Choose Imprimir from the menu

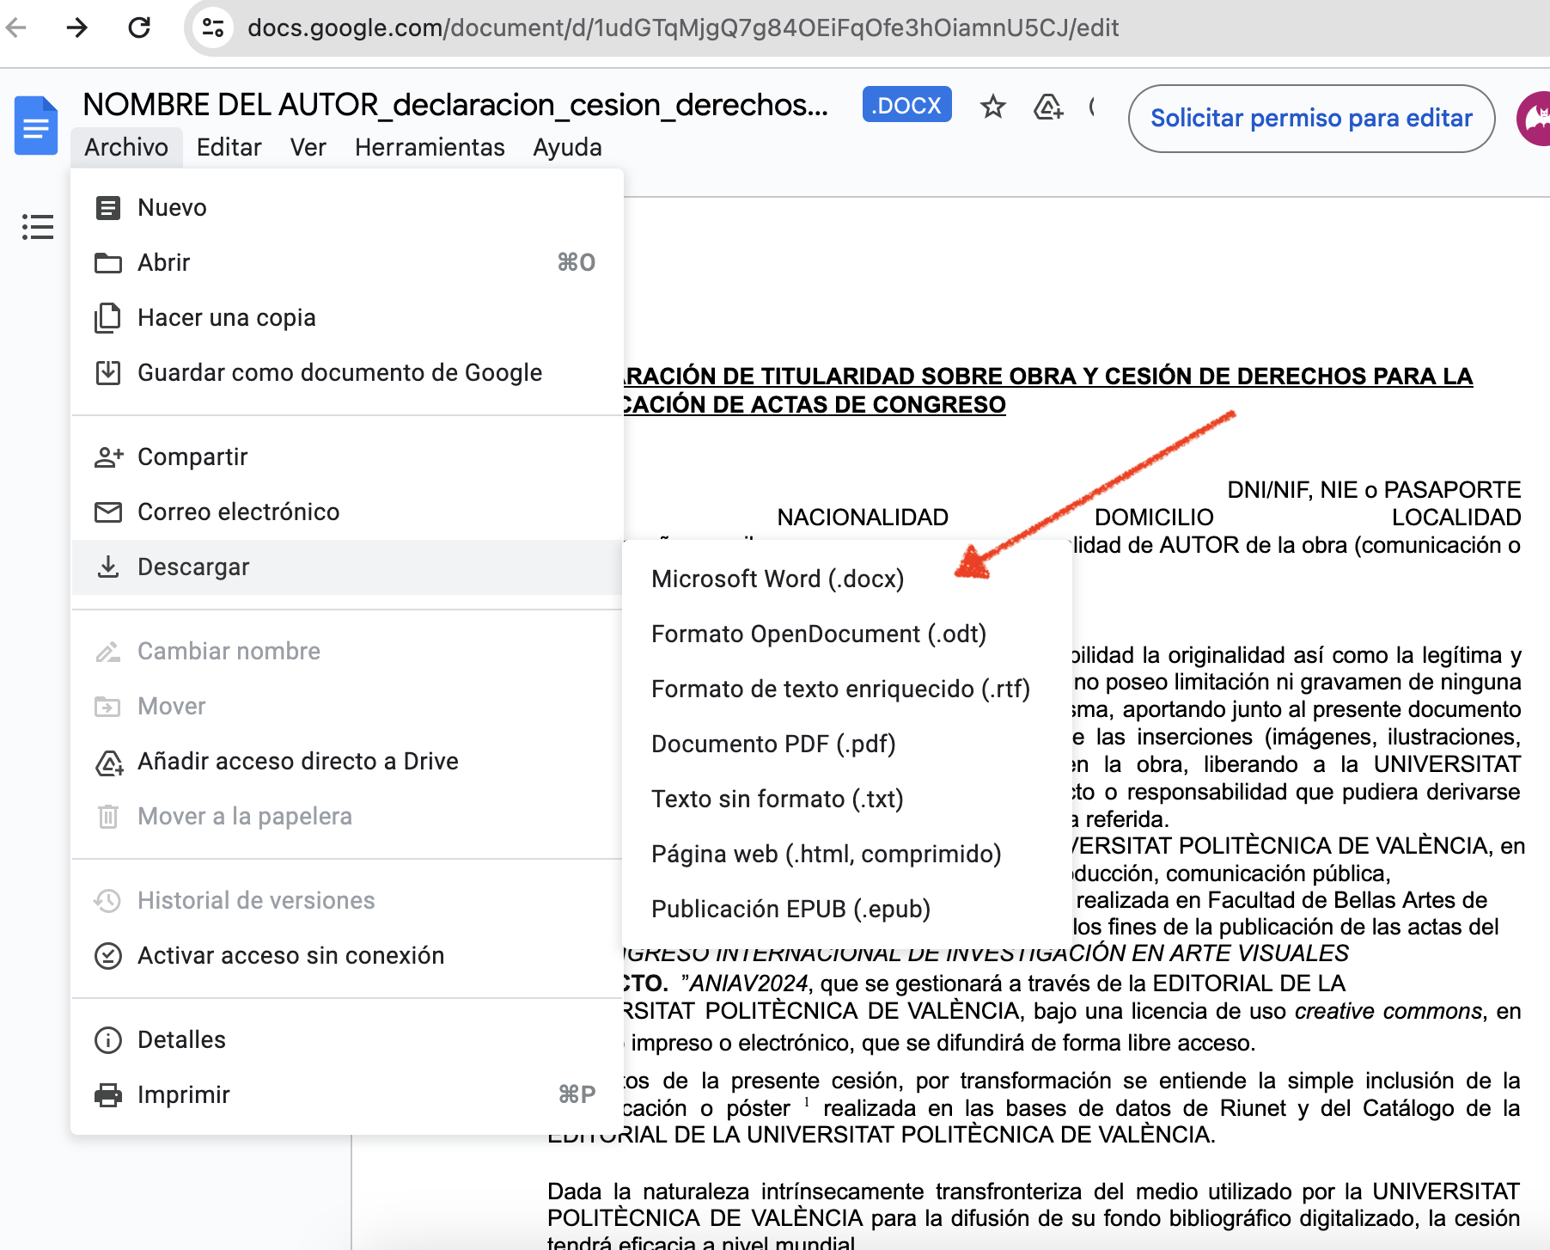[x=347, y=1095]
